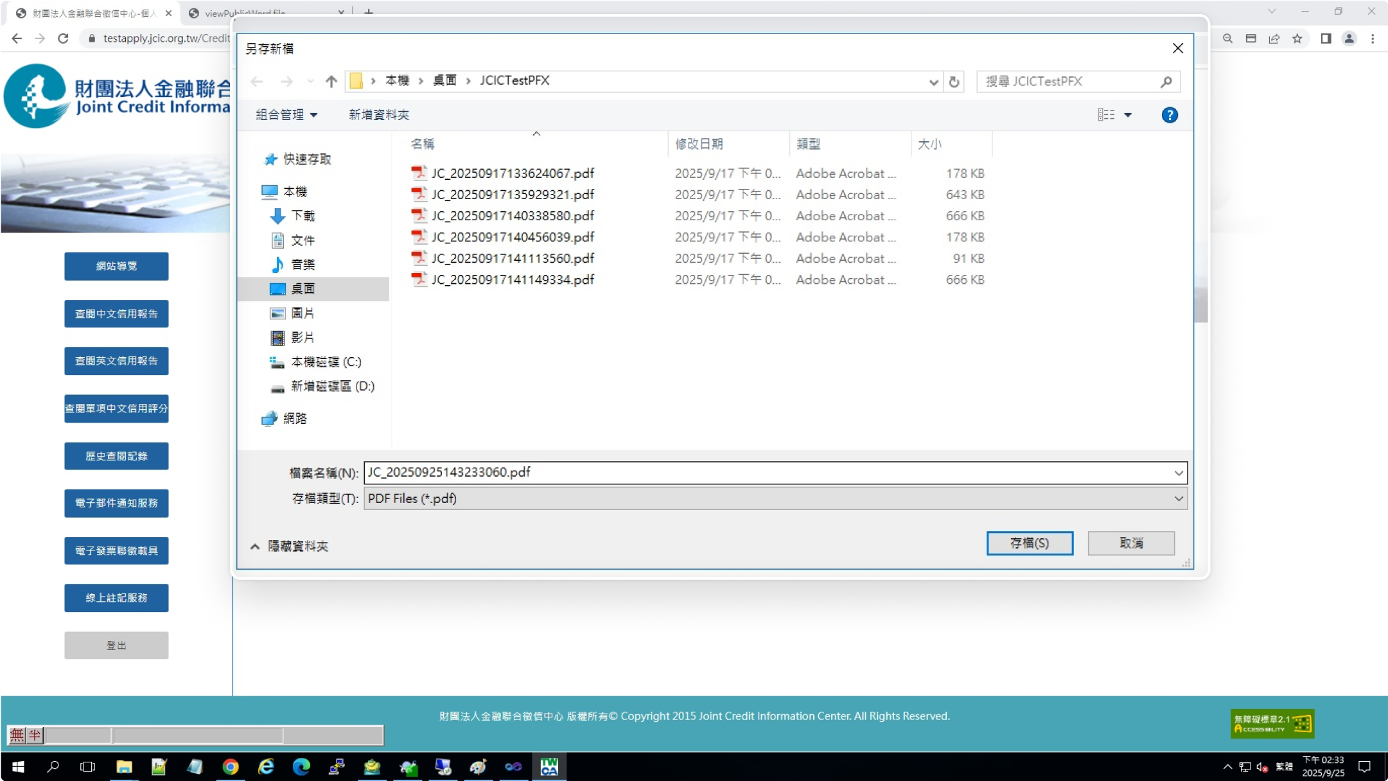Bookmark page with the star icon
1388x781 pixels.
click(x=1297, y=39)
